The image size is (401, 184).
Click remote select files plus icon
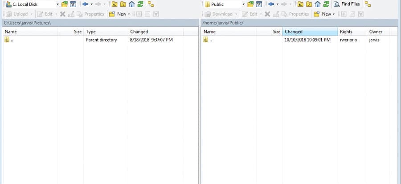(344, 14)
